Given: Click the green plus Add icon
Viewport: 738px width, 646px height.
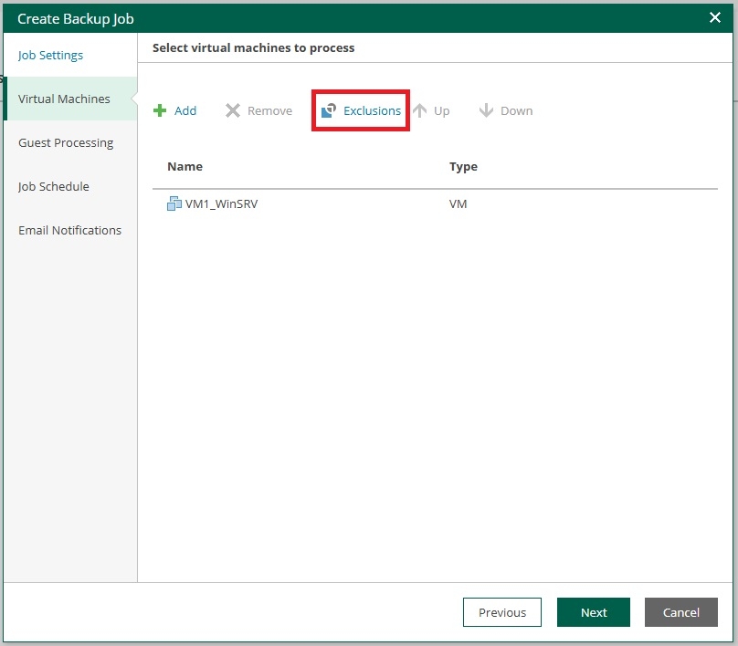Looking at the screenshot, I should tap(160, 110).
